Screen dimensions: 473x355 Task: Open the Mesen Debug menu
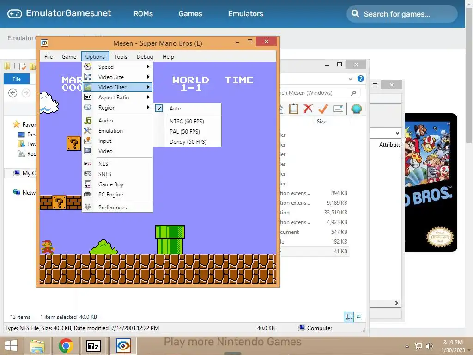coord(145,57)
